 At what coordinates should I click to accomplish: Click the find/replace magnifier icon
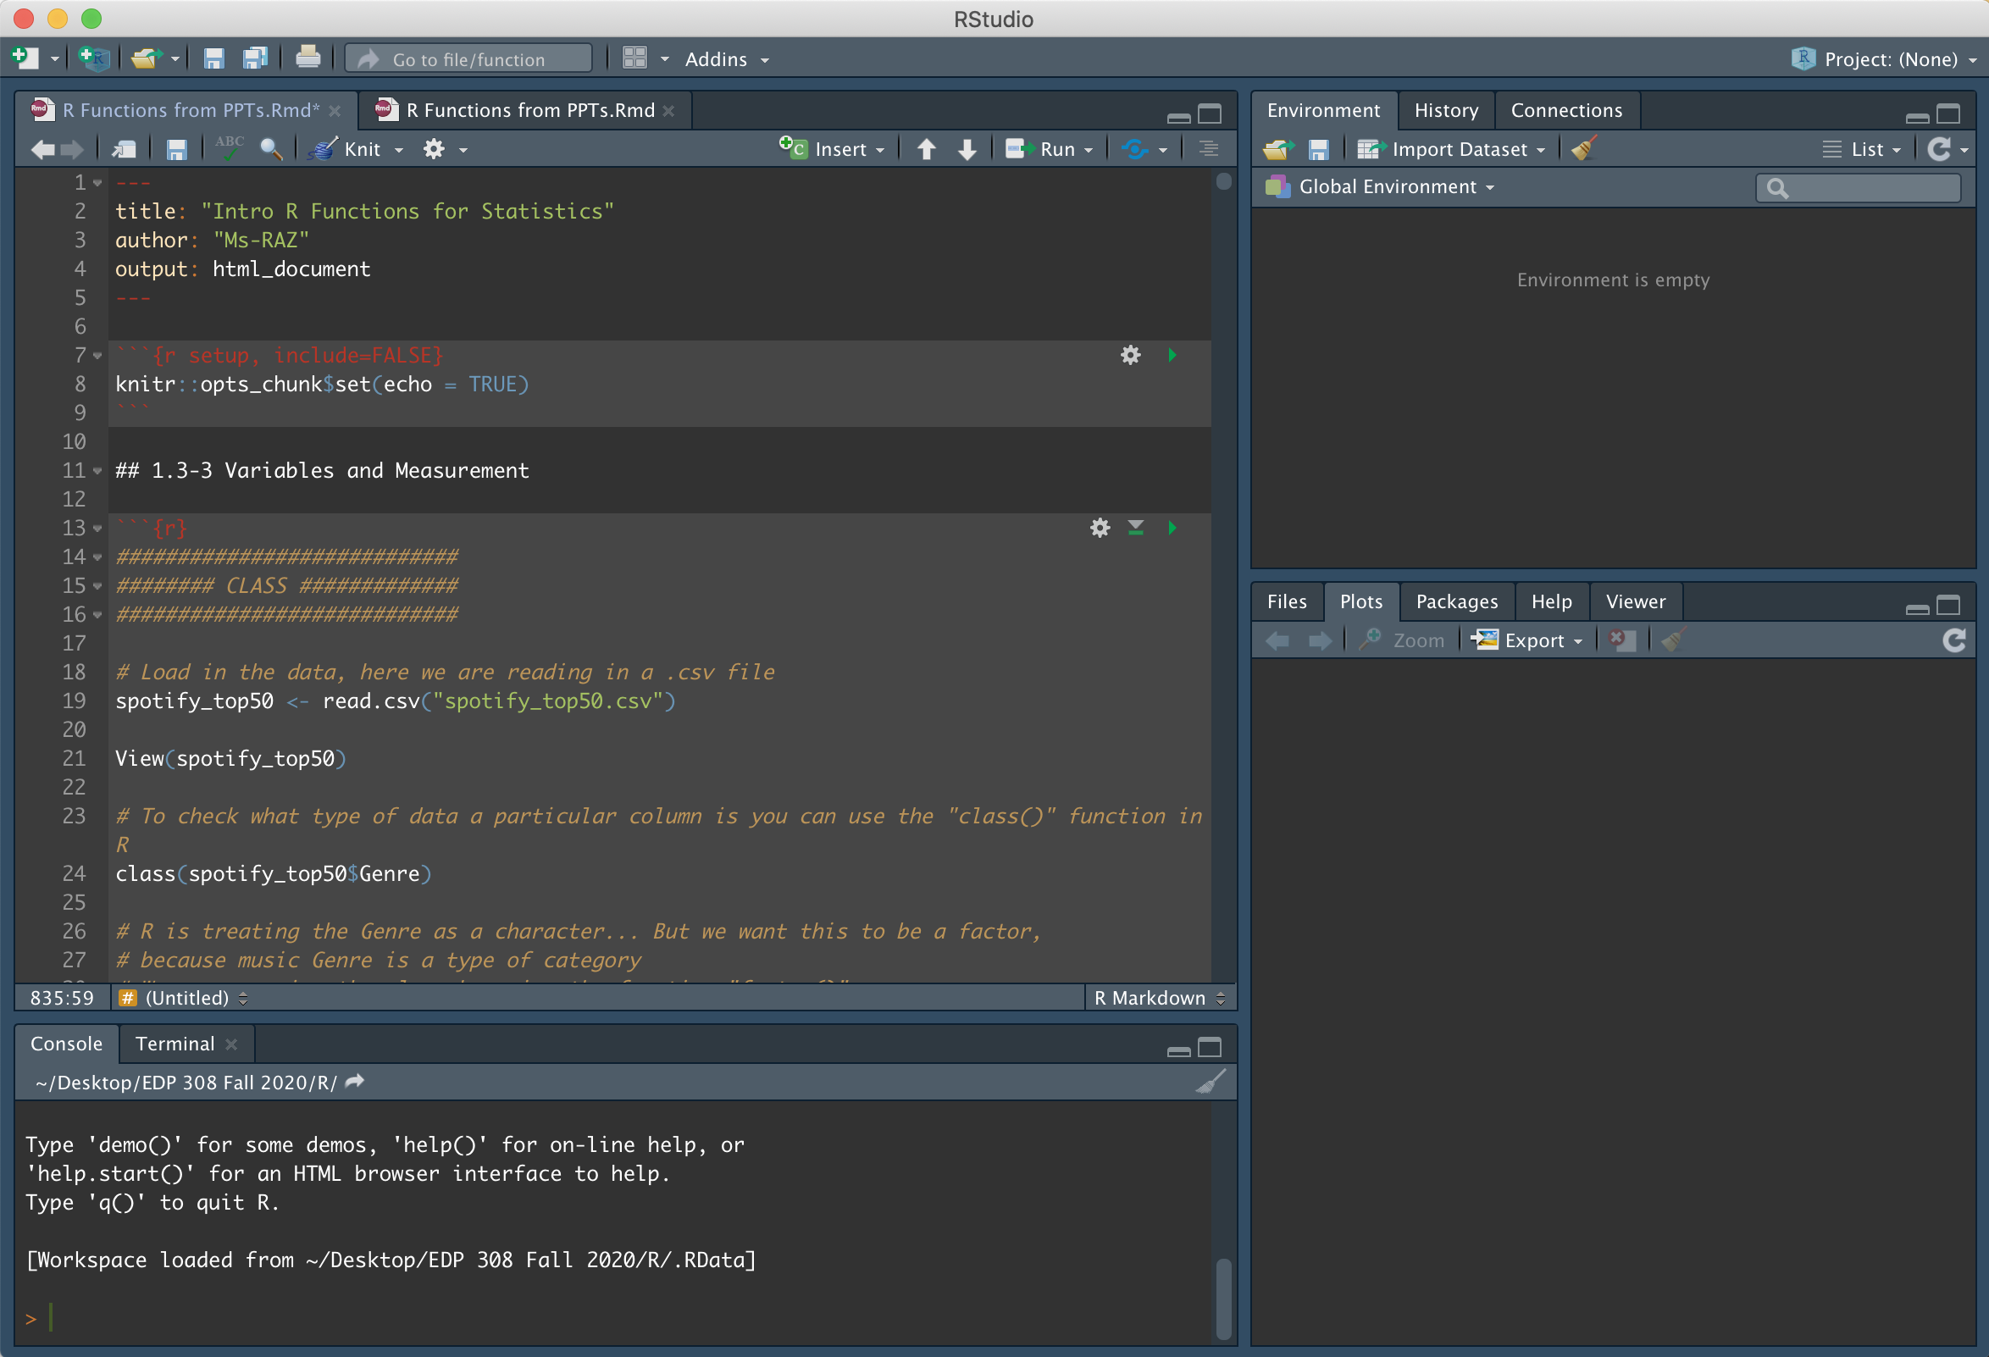[x=271, y=149]
